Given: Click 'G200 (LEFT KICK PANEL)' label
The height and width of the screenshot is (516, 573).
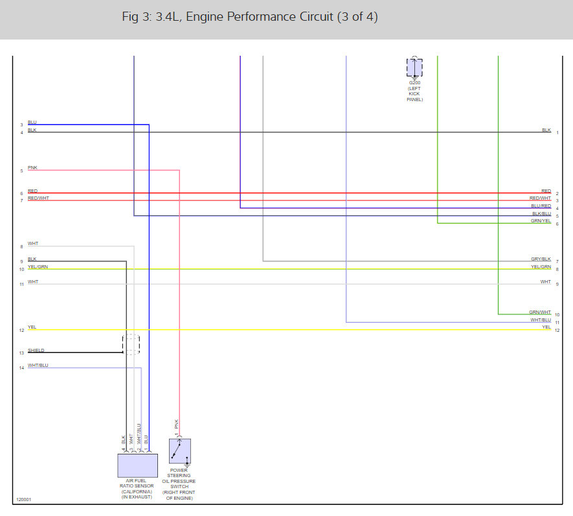Looking at the screenshot, I should 414,91.
